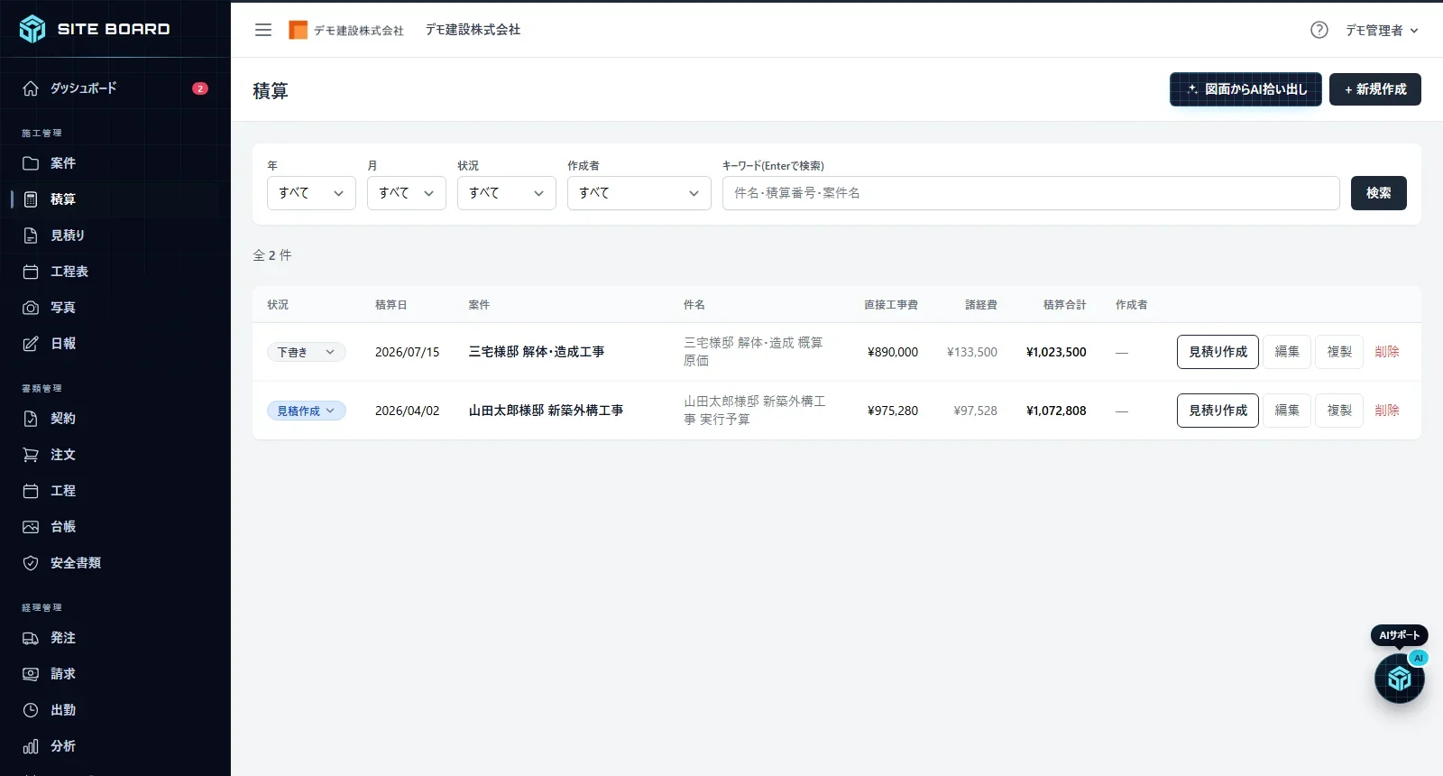Open the デモ管理者 user menu
The height and width of the screenshot is (776, 1443).
[1382, 30]
